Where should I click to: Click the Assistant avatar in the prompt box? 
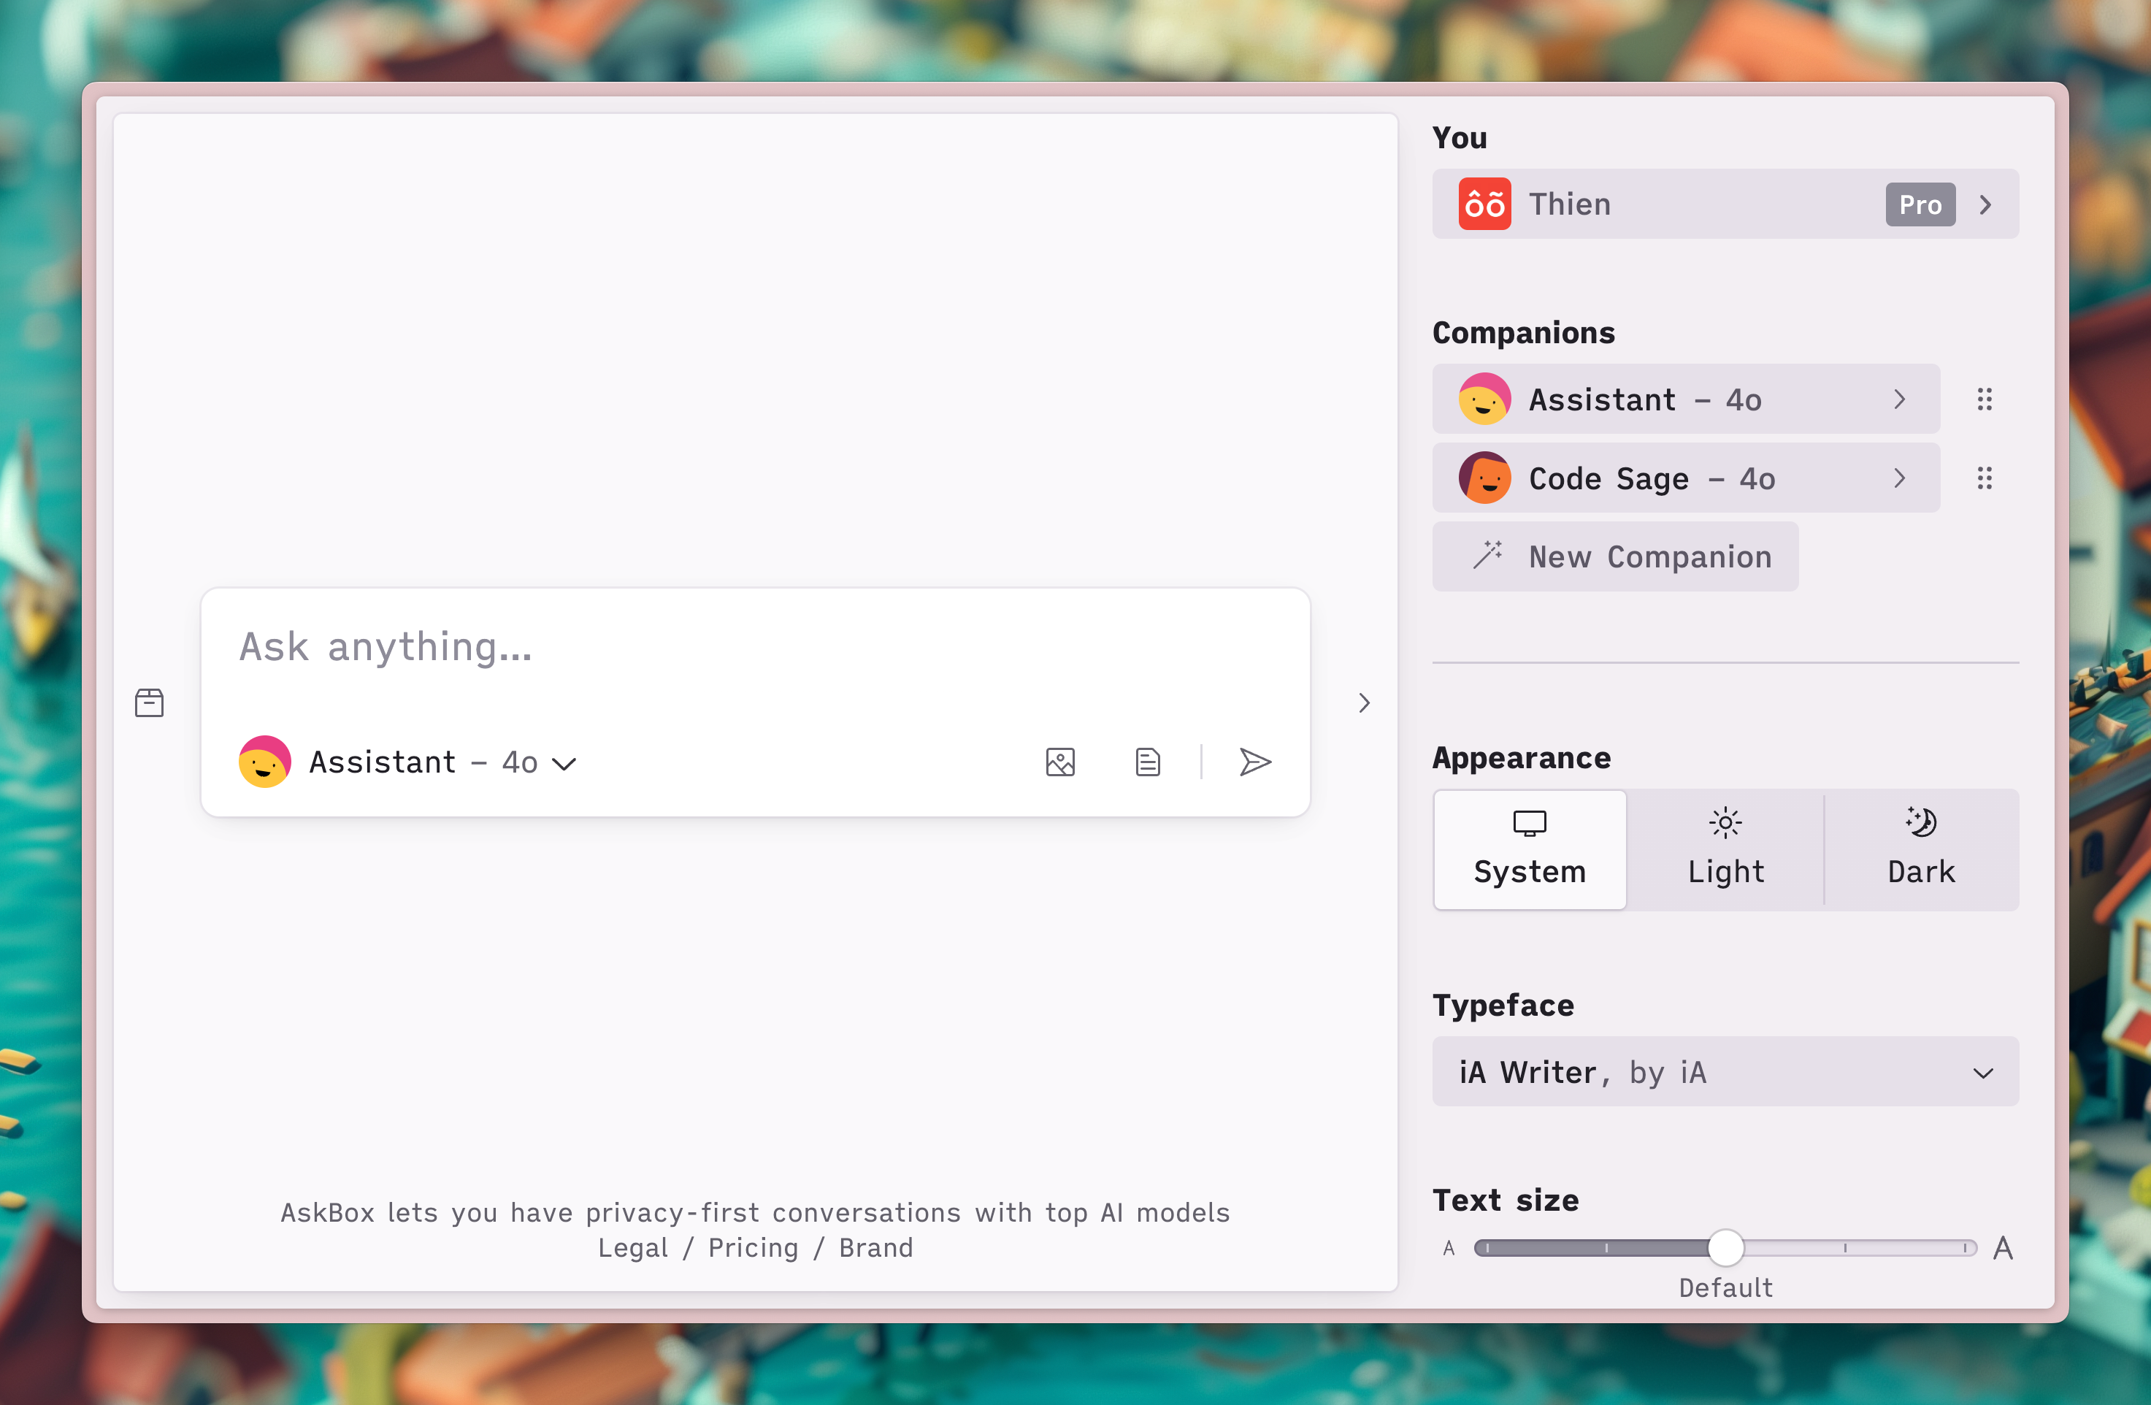point(265,761)
